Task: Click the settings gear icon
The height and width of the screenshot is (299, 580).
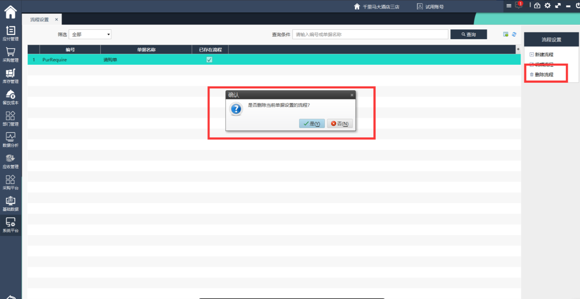Action: click(547, 6)
